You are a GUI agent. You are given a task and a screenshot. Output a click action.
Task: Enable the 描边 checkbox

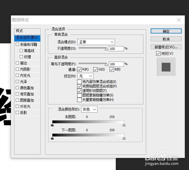[17, 63]
